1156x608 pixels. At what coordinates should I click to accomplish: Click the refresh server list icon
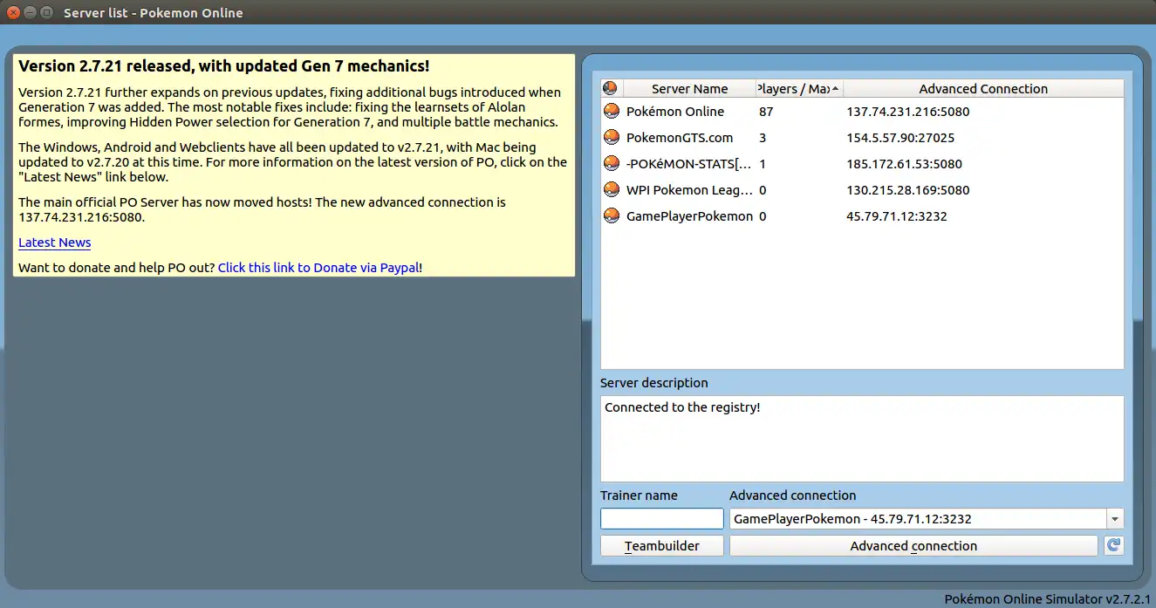(1113, 545)
